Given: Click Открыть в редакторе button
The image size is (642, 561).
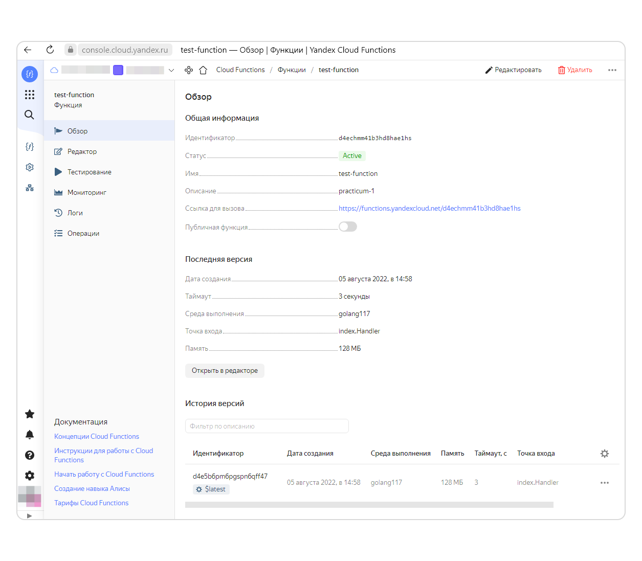Looking at the screenshot, I should point(225,371).
